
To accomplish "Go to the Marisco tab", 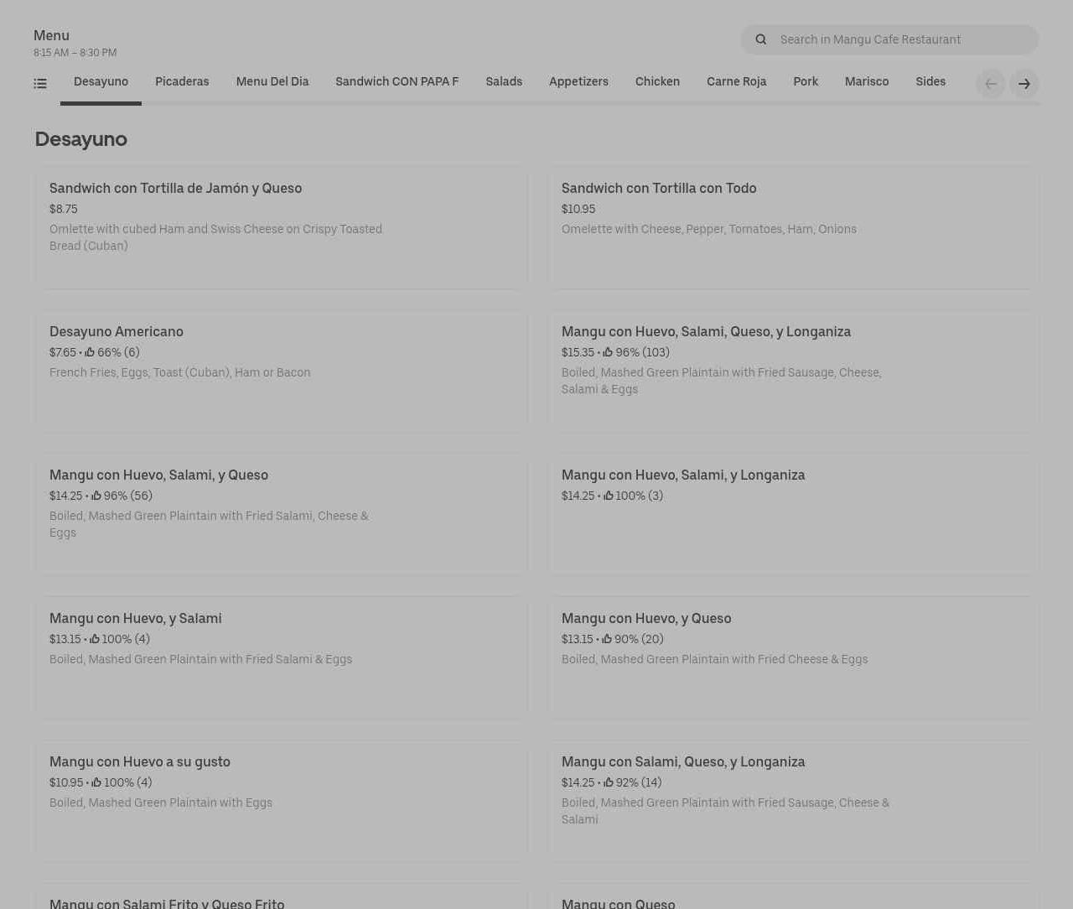I will [x=867, y=82].
